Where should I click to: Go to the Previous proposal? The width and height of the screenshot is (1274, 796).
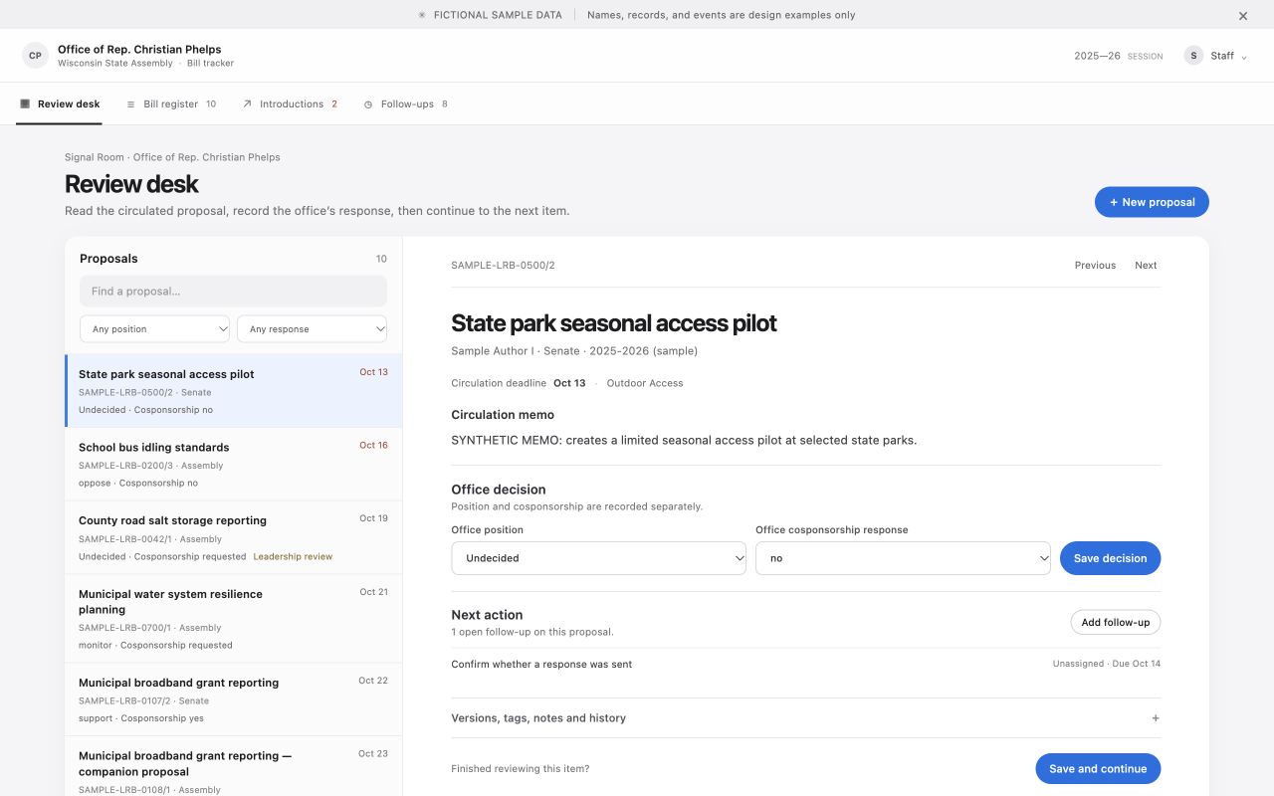pyautogui.click(x=1095, y=265)
